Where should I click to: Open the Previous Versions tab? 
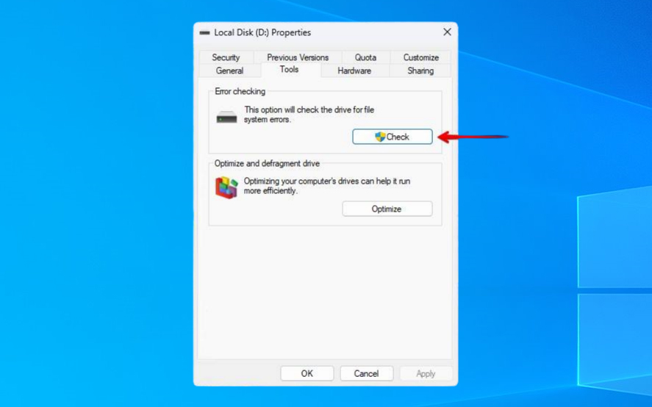point(298,57)
